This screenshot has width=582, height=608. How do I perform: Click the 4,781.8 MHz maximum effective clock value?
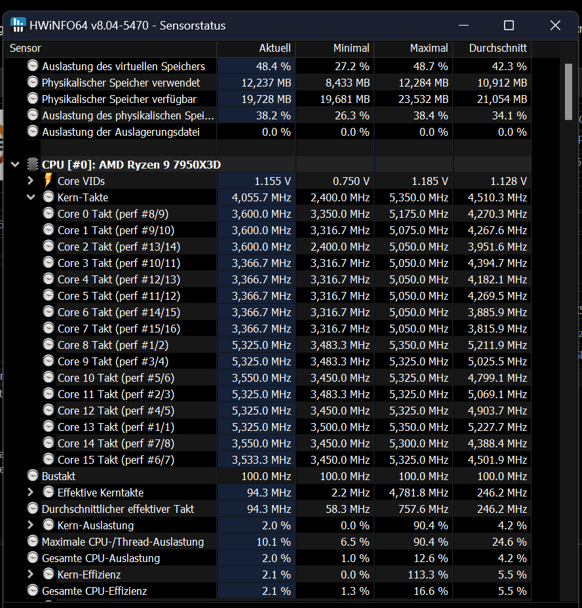419,493
